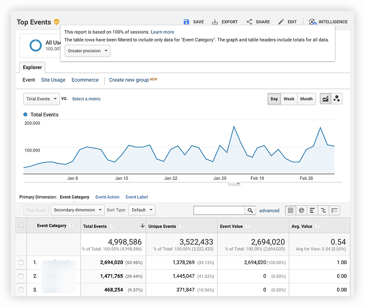Check the checkbox for row 1
This screenshot has width=365, height=307.
tap(21, 262)
